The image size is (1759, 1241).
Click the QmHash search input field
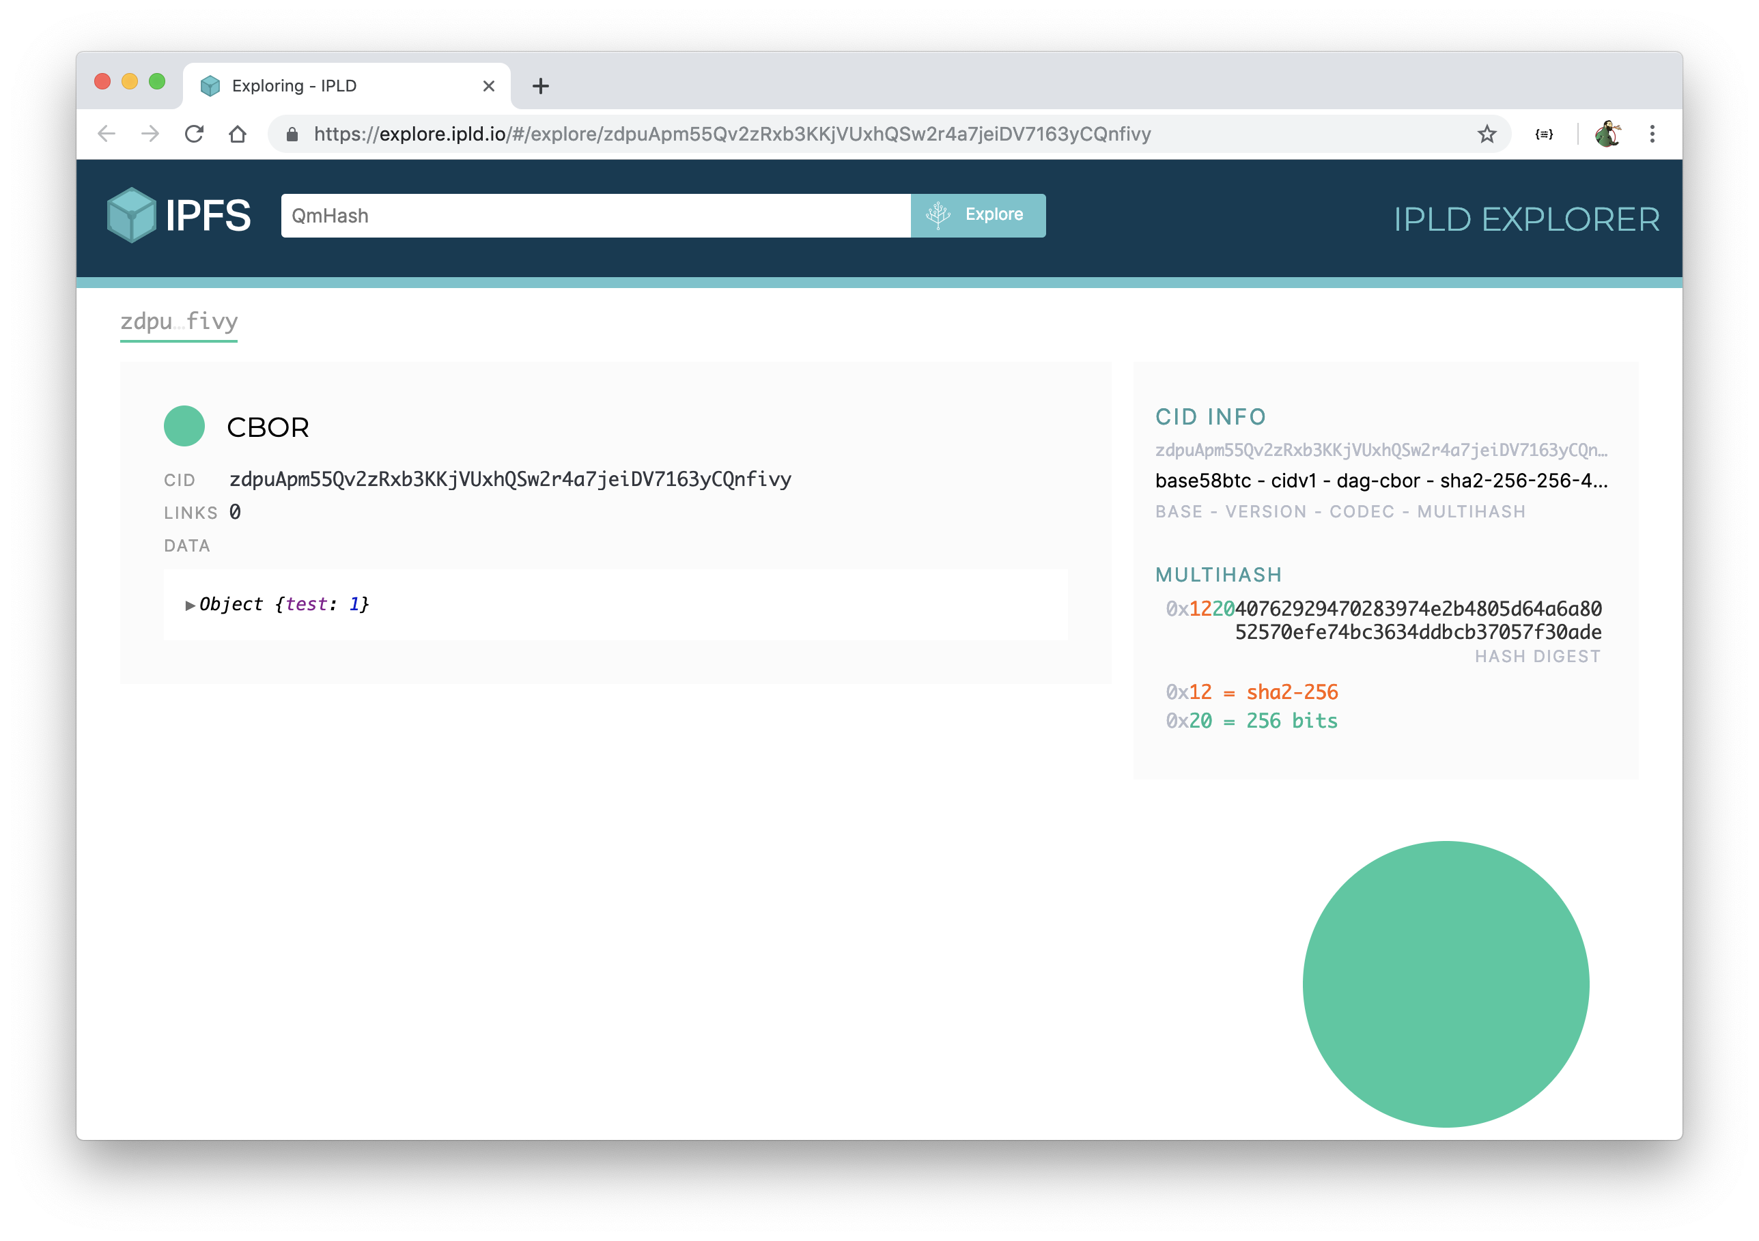pos(595,215)
